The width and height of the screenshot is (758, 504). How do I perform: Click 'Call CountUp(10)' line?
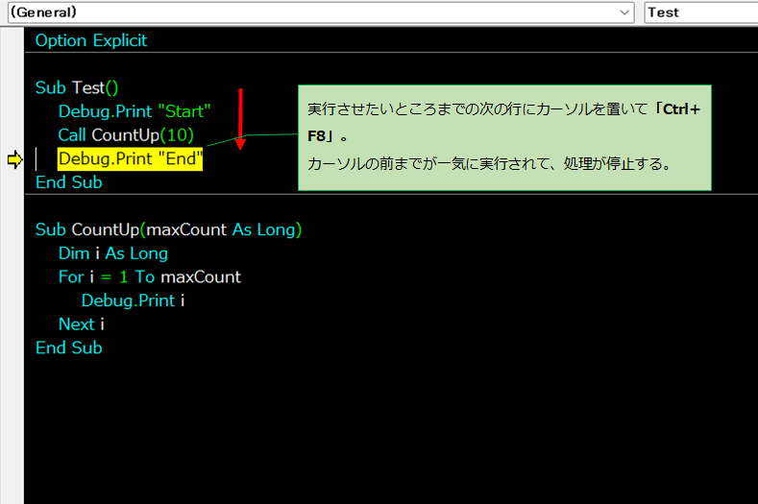pyautogui.click(x=126, y=135)
